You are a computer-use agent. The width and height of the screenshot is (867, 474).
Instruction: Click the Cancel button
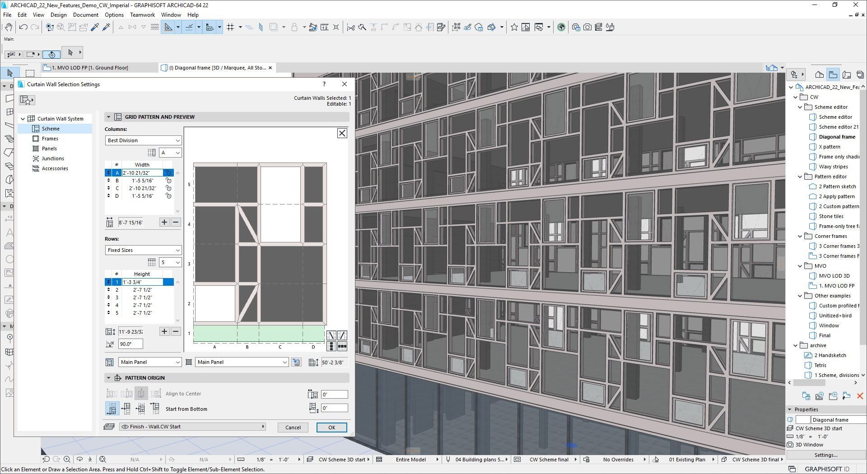click(293, 428)
